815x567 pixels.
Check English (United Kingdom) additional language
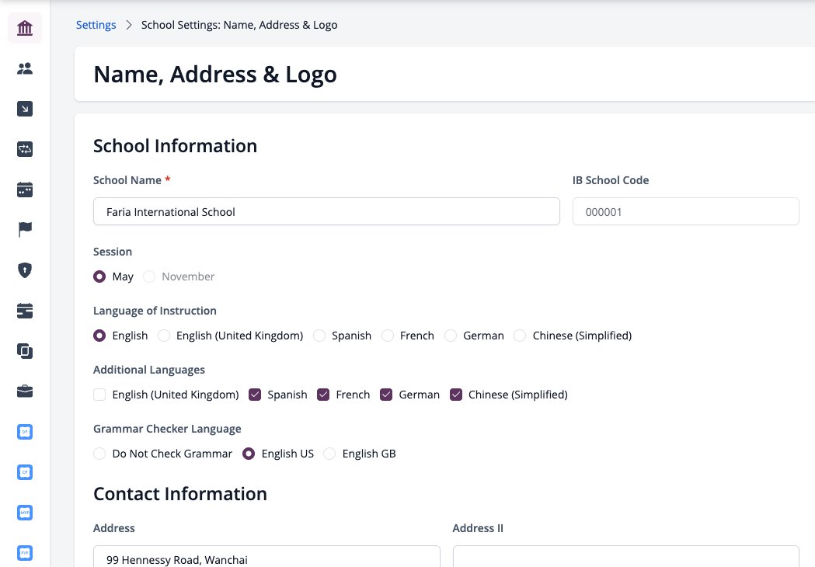(99, 395)
